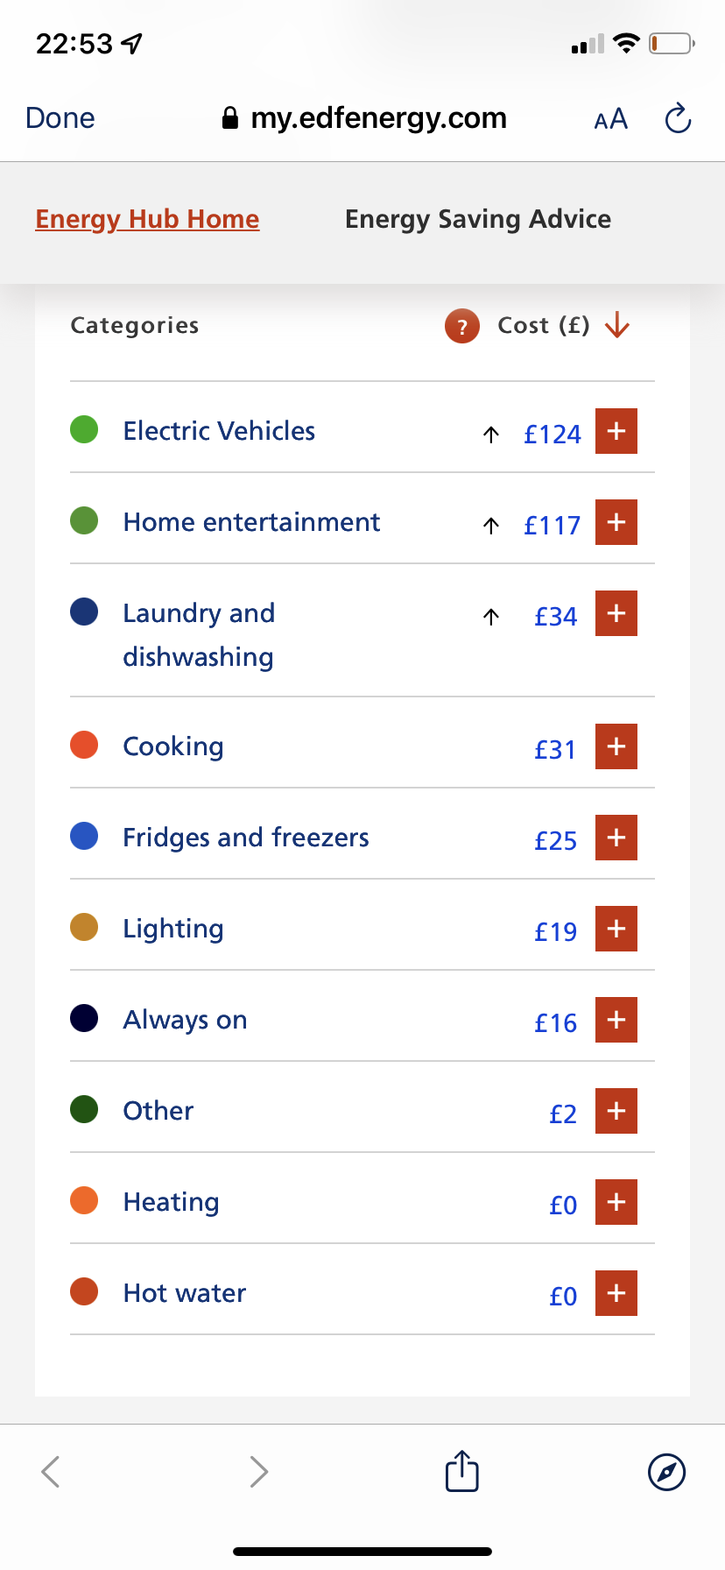Screen dimensions: 725x1570
Task: Expand the Hot water row
Action: pyautogui.click(x=616, y=1293)
